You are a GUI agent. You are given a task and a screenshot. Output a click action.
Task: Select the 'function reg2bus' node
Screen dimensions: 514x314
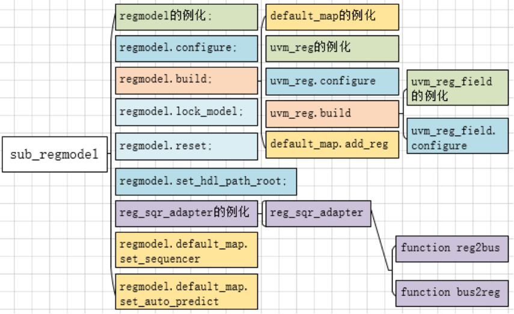pyautogui.click(x=452, y=249)
